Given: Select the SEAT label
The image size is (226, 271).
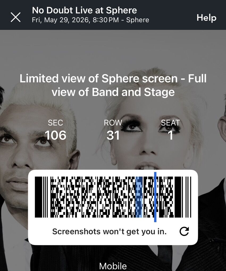Looking at the screenshot, I should pos(170,123).
